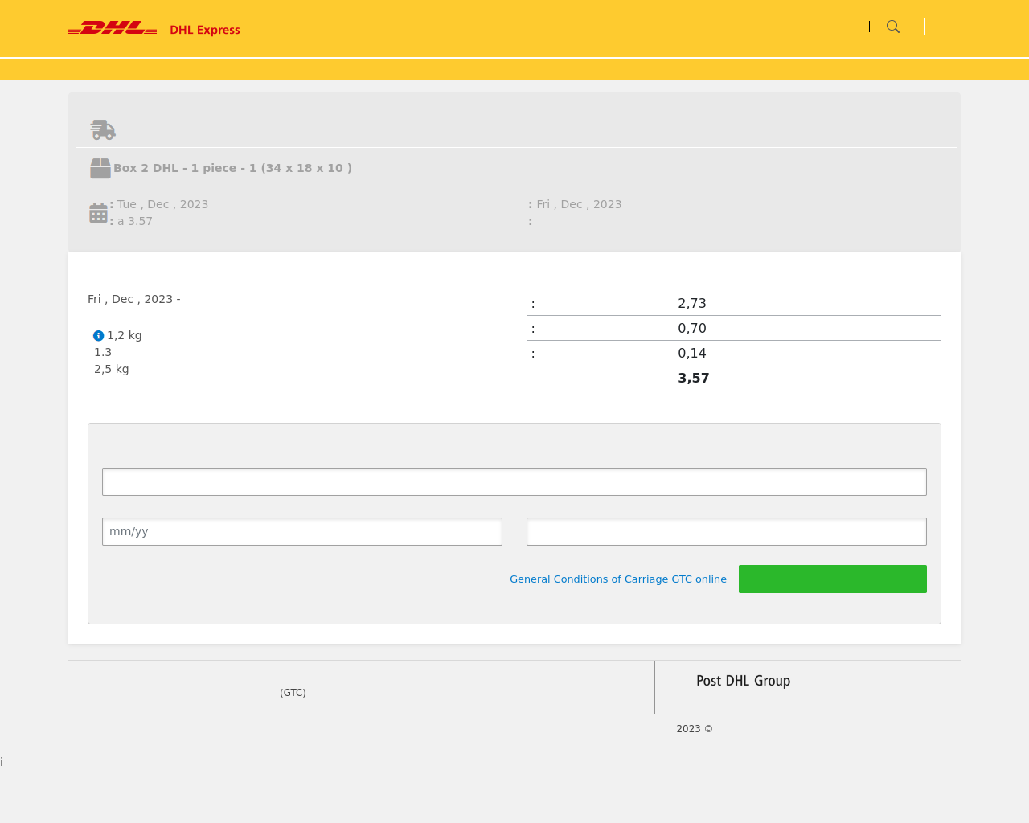Click the Tue, Dec, 2023 date text
This screenshot has width=1029, height=823.
click(x=162, y=204)
